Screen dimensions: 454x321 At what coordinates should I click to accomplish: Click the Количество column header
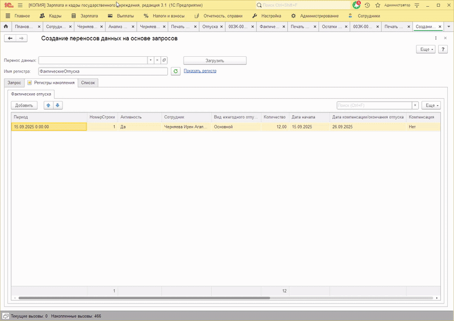[275, 117]
